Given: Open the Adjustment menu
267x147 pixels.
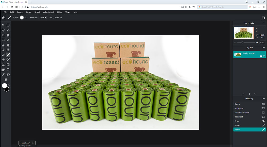Looking at the screenshot, I should coord(49,12).
